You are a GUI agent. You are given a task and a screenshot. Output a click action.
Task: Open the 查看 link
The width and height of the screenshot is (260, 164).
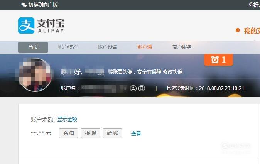(136, 134)
